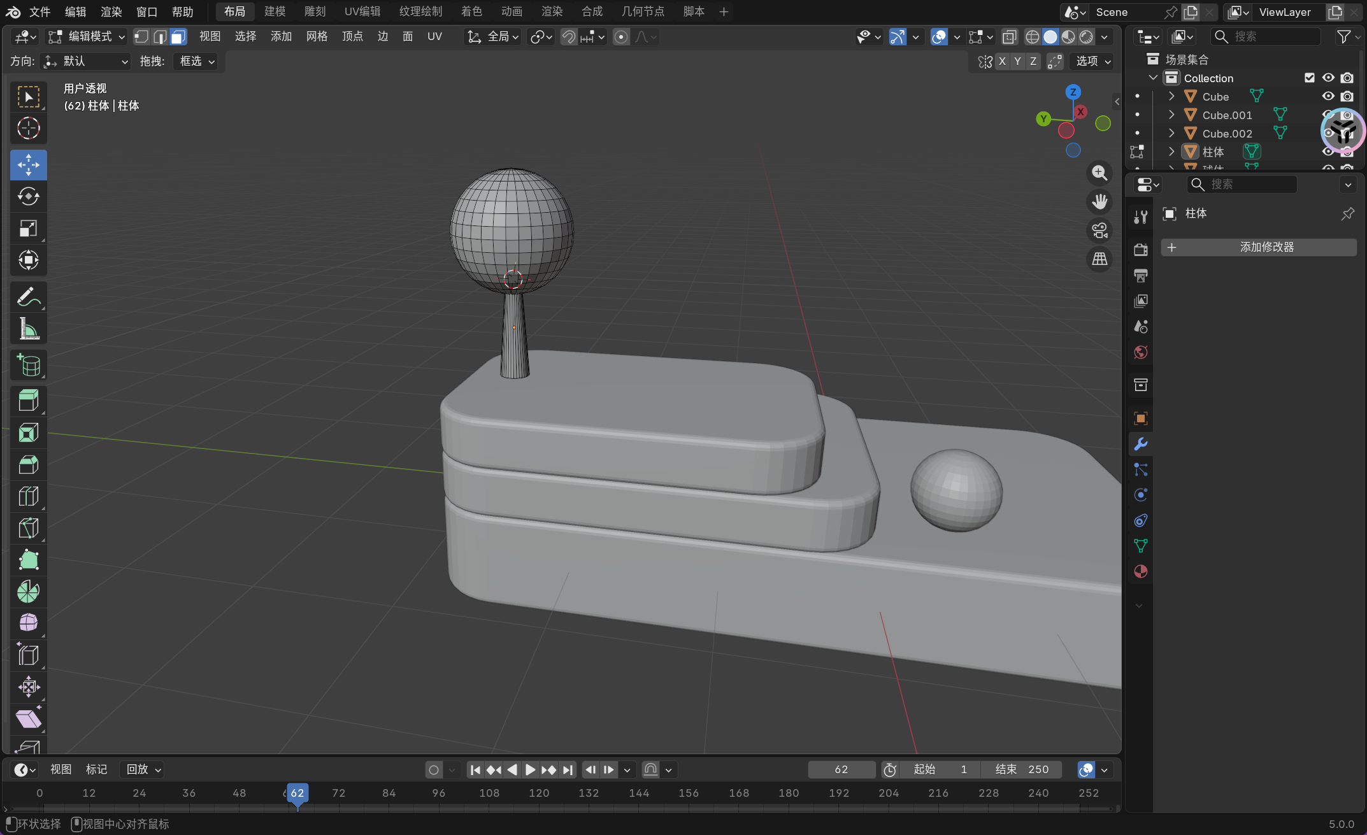The image size is (1367, 835).
Task: Select the Bevel tool
Action: 28,465
